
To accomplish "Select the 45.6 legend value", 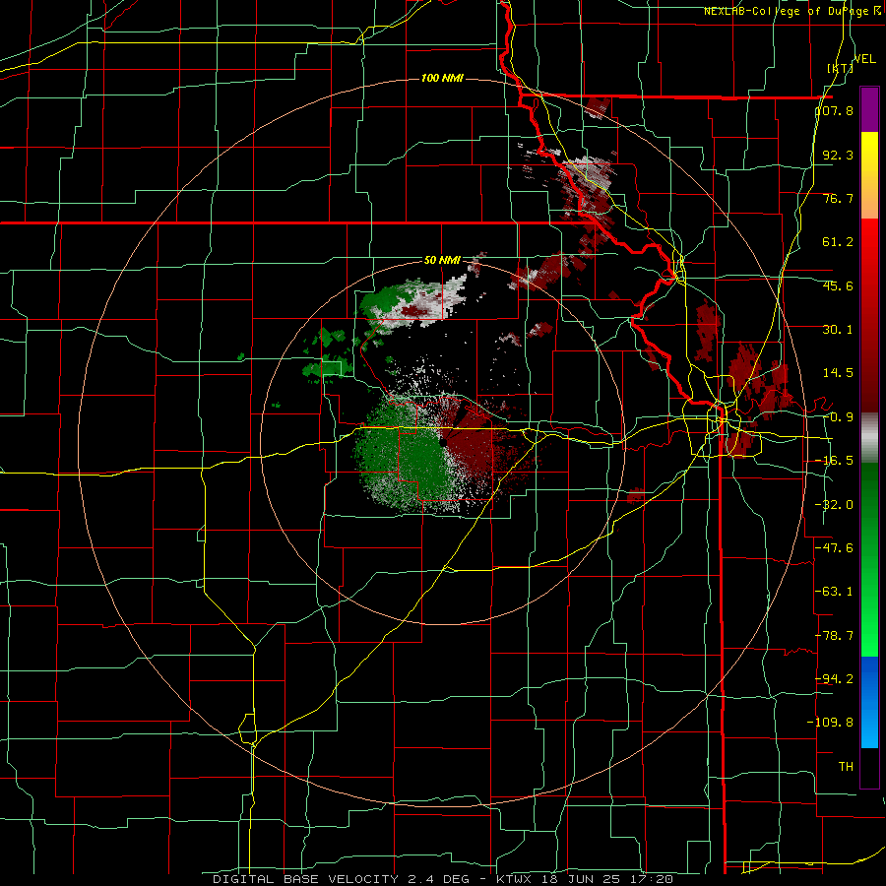I will coord(838,285).
